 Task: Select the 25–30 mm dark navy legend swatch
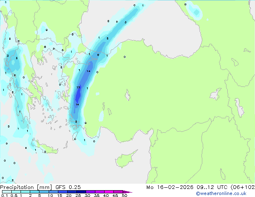[81, 192]
